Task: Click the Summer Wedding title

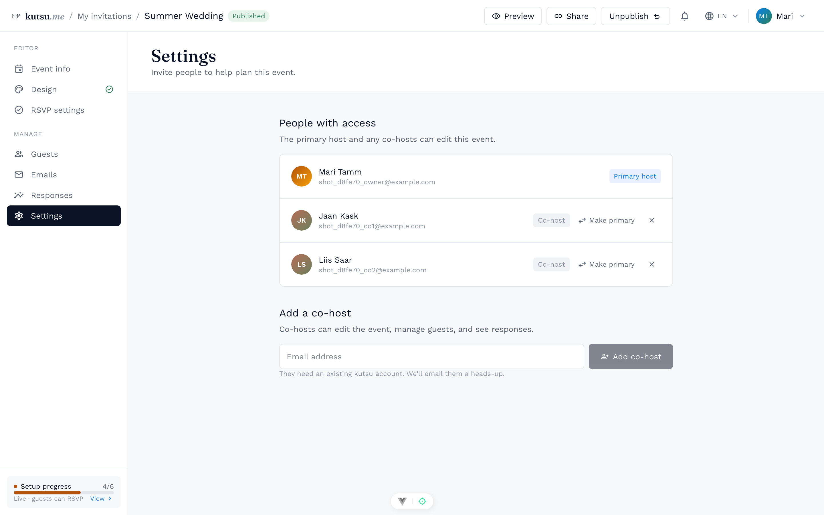Action: (184, 16)
